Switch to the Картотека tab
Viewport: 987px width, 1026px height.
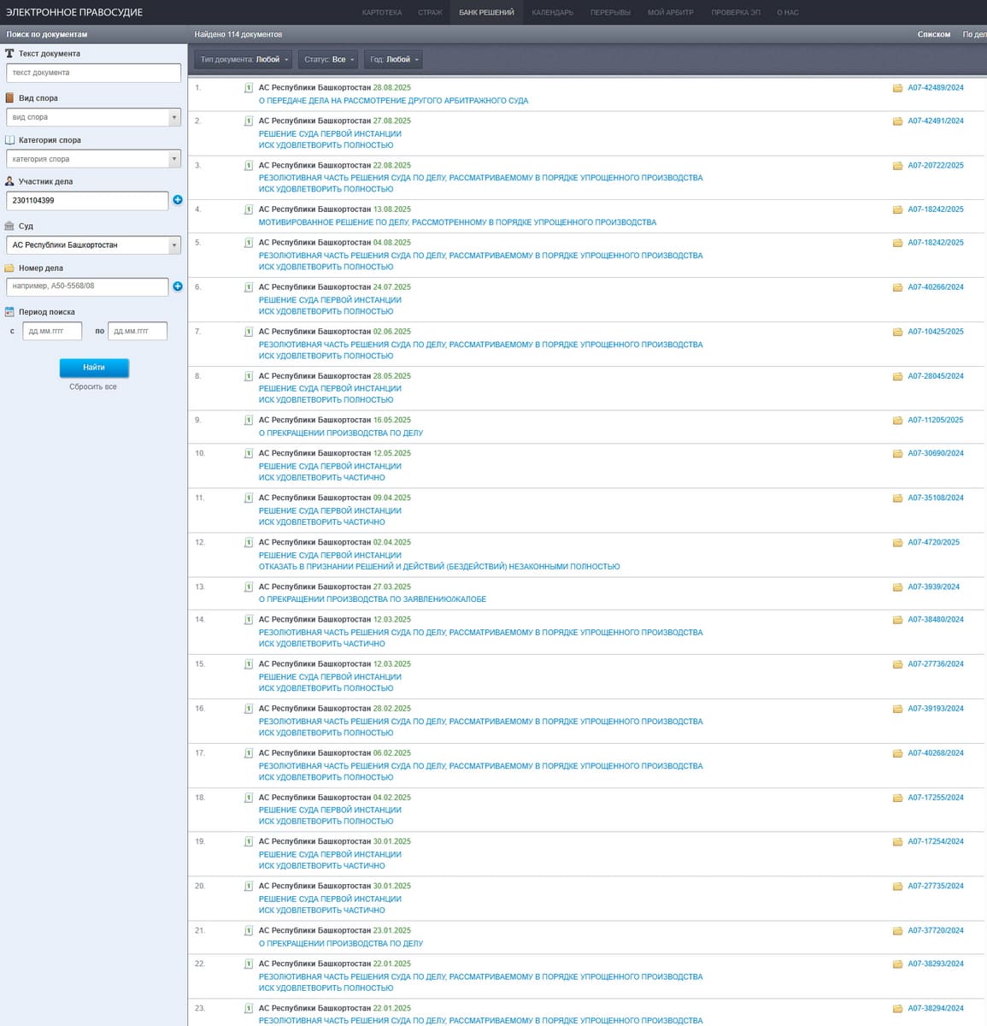click(381, 12)
